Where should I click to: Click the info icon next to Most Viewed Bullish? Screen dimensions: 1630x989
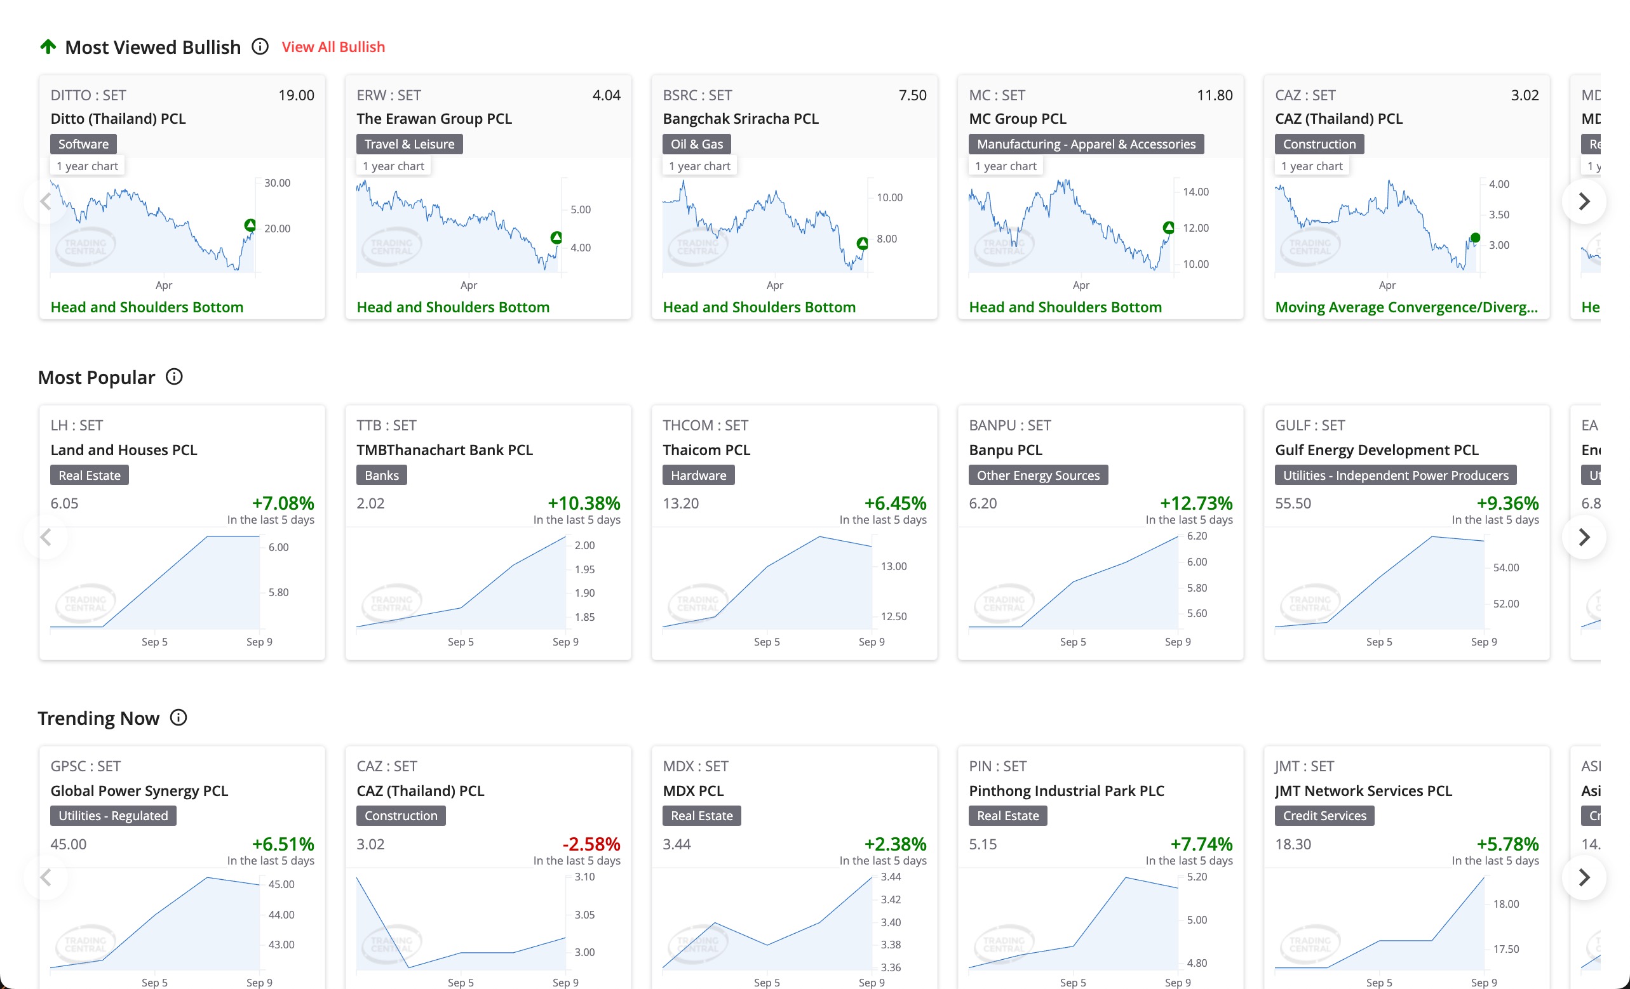(260, 46)
